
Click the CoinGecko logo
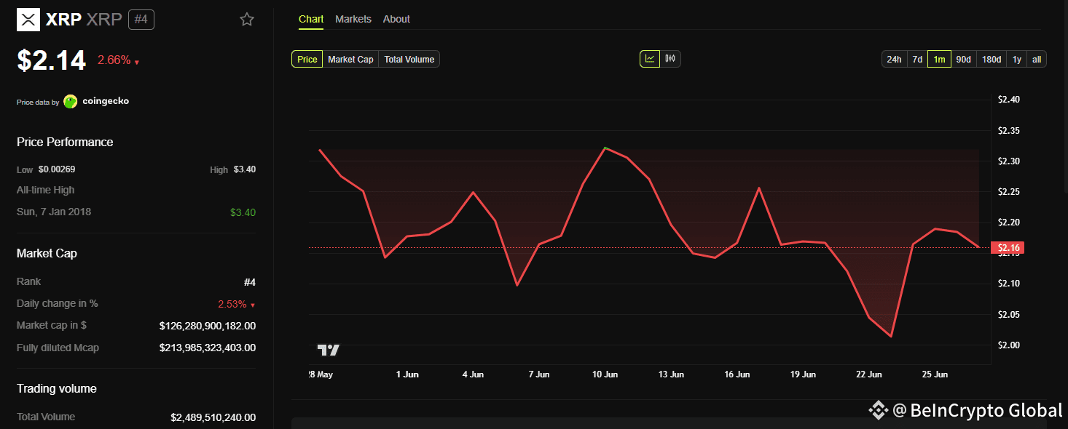pos(71,101)
